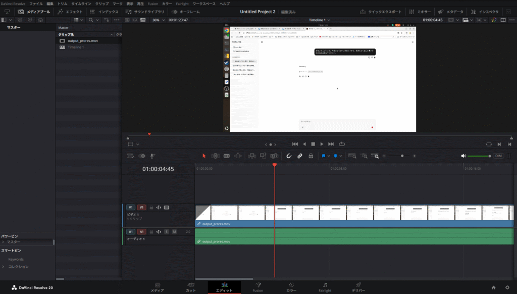
Task: Open the Deliver (デリバー) page
Action: 358,287
